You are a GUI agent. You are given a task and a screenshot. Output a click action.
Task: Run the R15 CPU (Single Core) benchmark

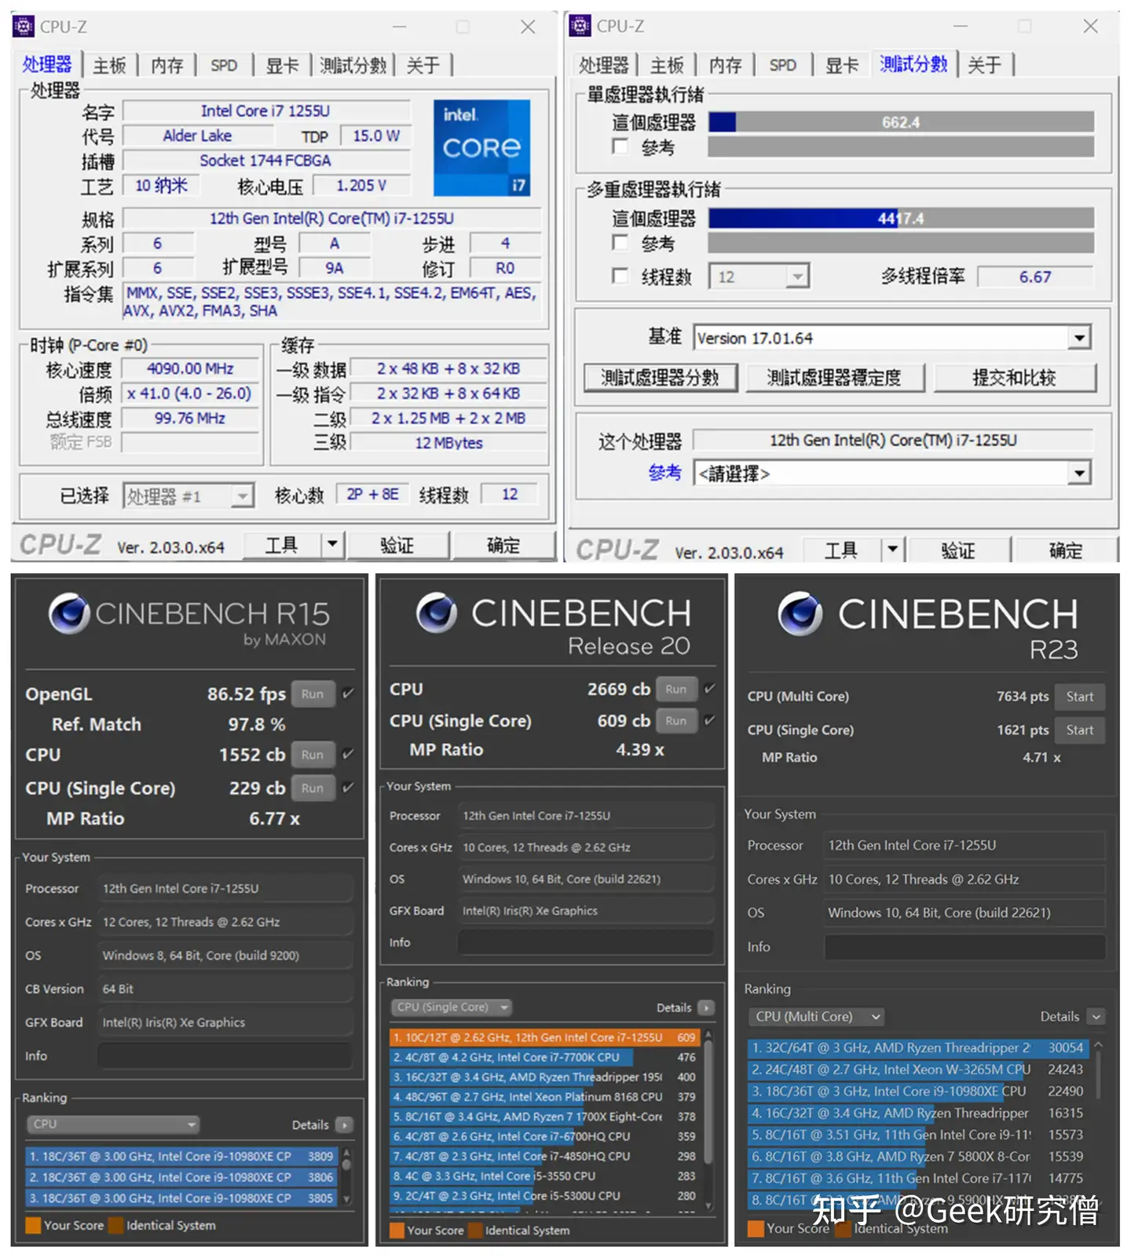[313, 788]
